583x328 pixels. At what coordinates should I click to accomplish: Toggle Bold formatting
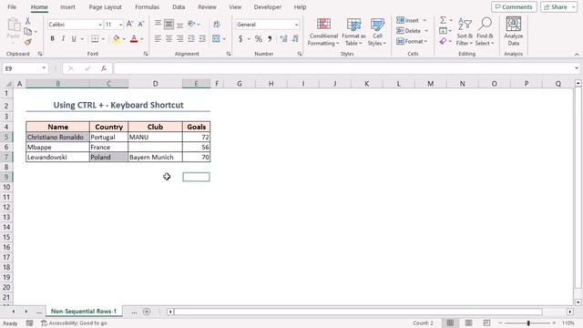click(53, 38)
